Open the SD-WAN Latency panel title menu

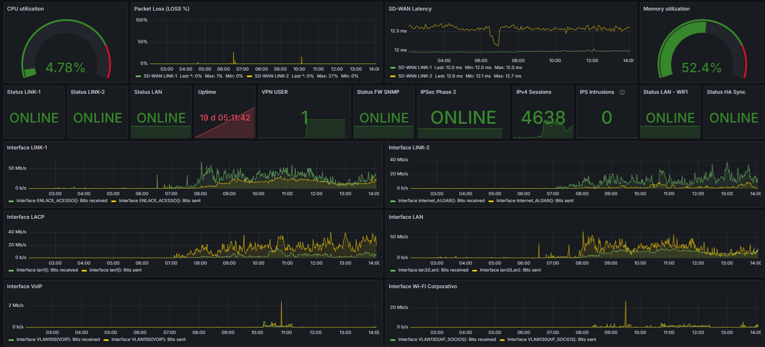[410, 9]
